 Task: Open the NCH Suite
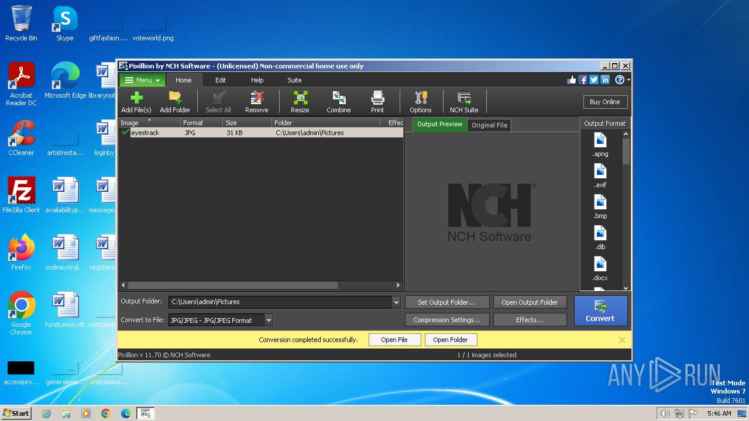click(464, 102)
